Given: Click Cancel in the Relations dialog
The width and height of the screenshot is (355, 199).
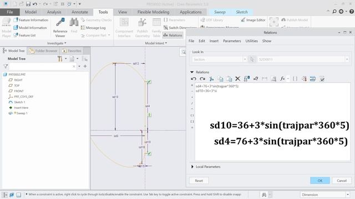Looking at the screenshot, I should pos(342,181).
